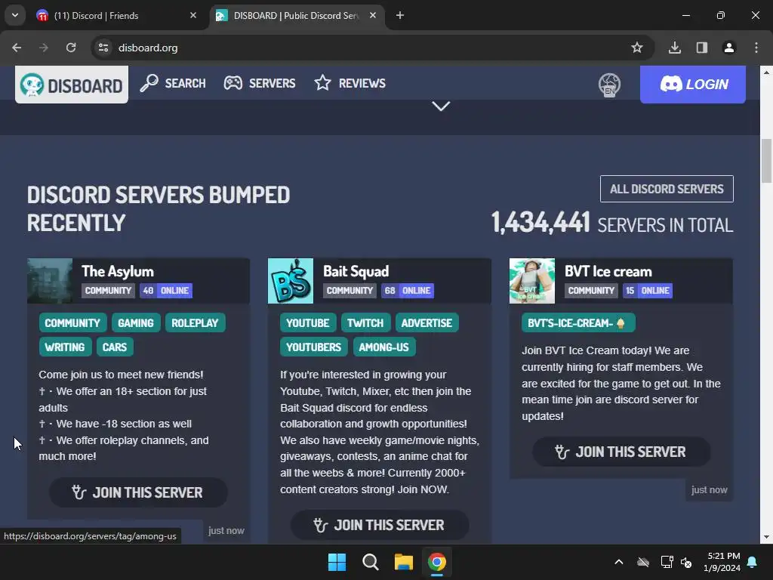This screenshot has width=773, height=580.
Task: Expand the section with down chevron
Action: [x=441, y=106]
